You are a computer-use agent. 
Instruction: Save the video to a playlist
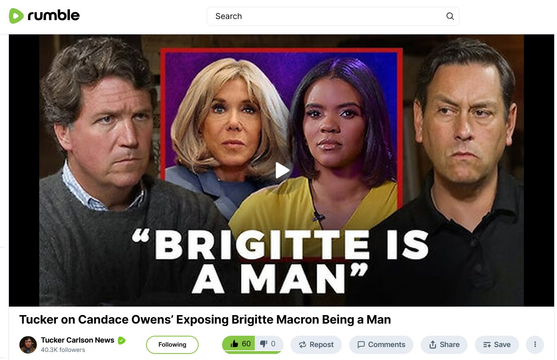(x=497, y=345)
